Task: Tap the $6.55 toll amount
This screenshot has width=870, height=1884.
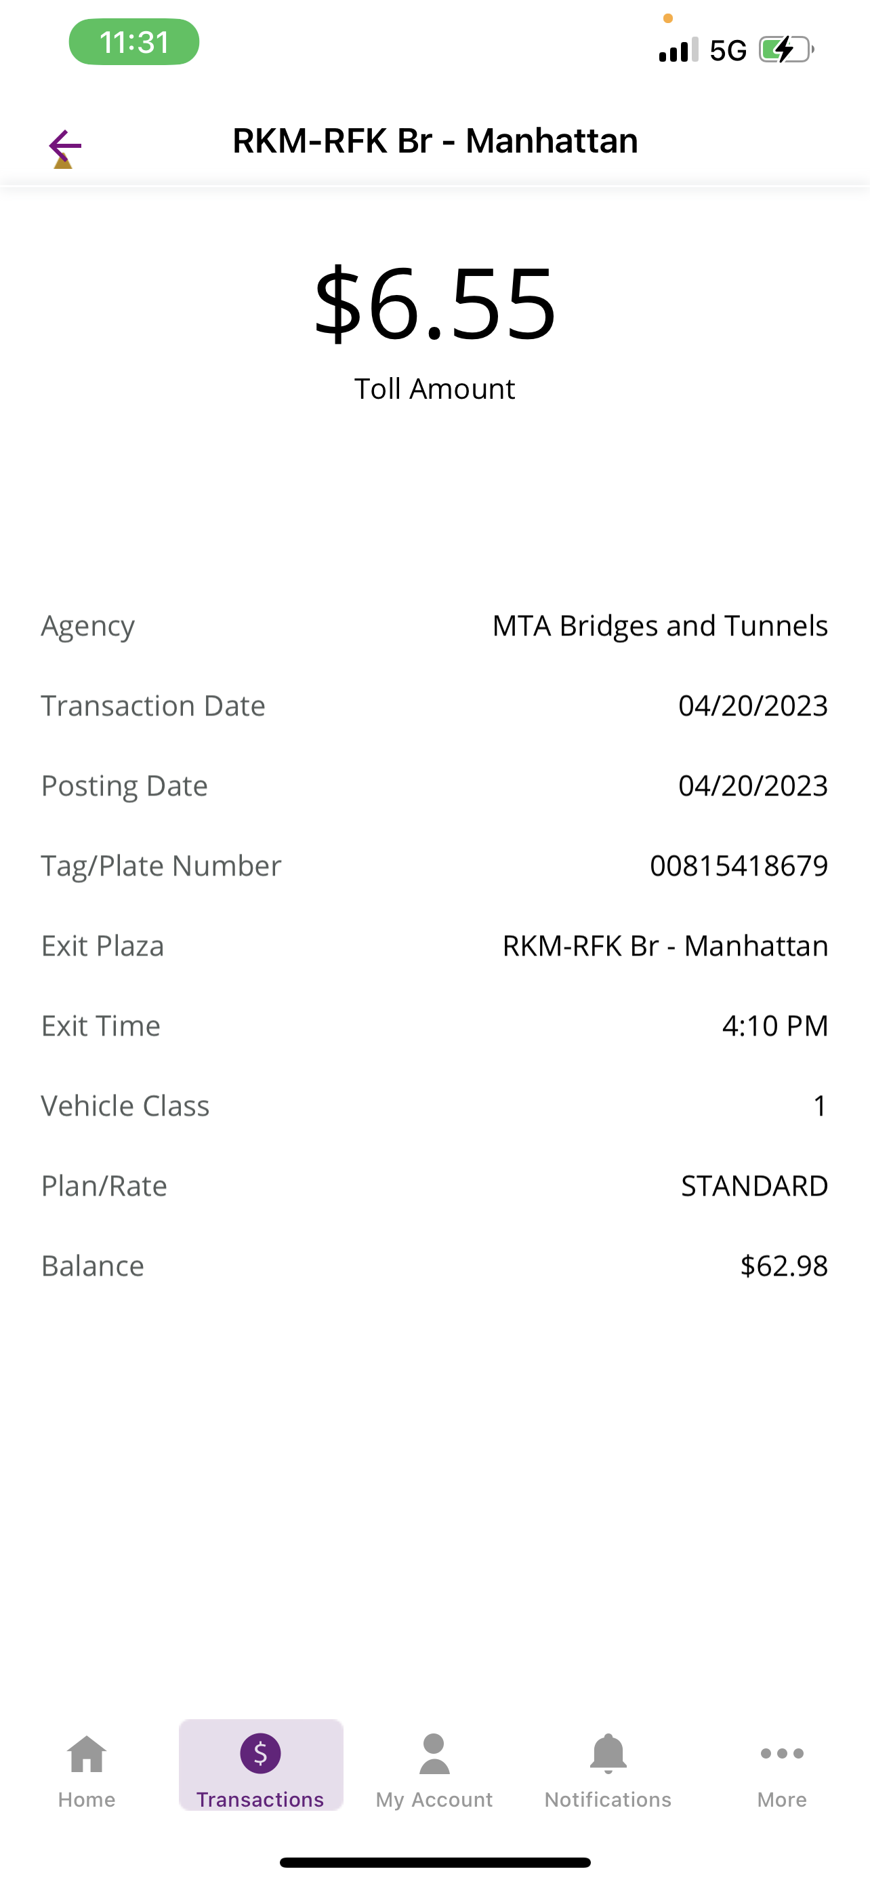Action: 436,304
